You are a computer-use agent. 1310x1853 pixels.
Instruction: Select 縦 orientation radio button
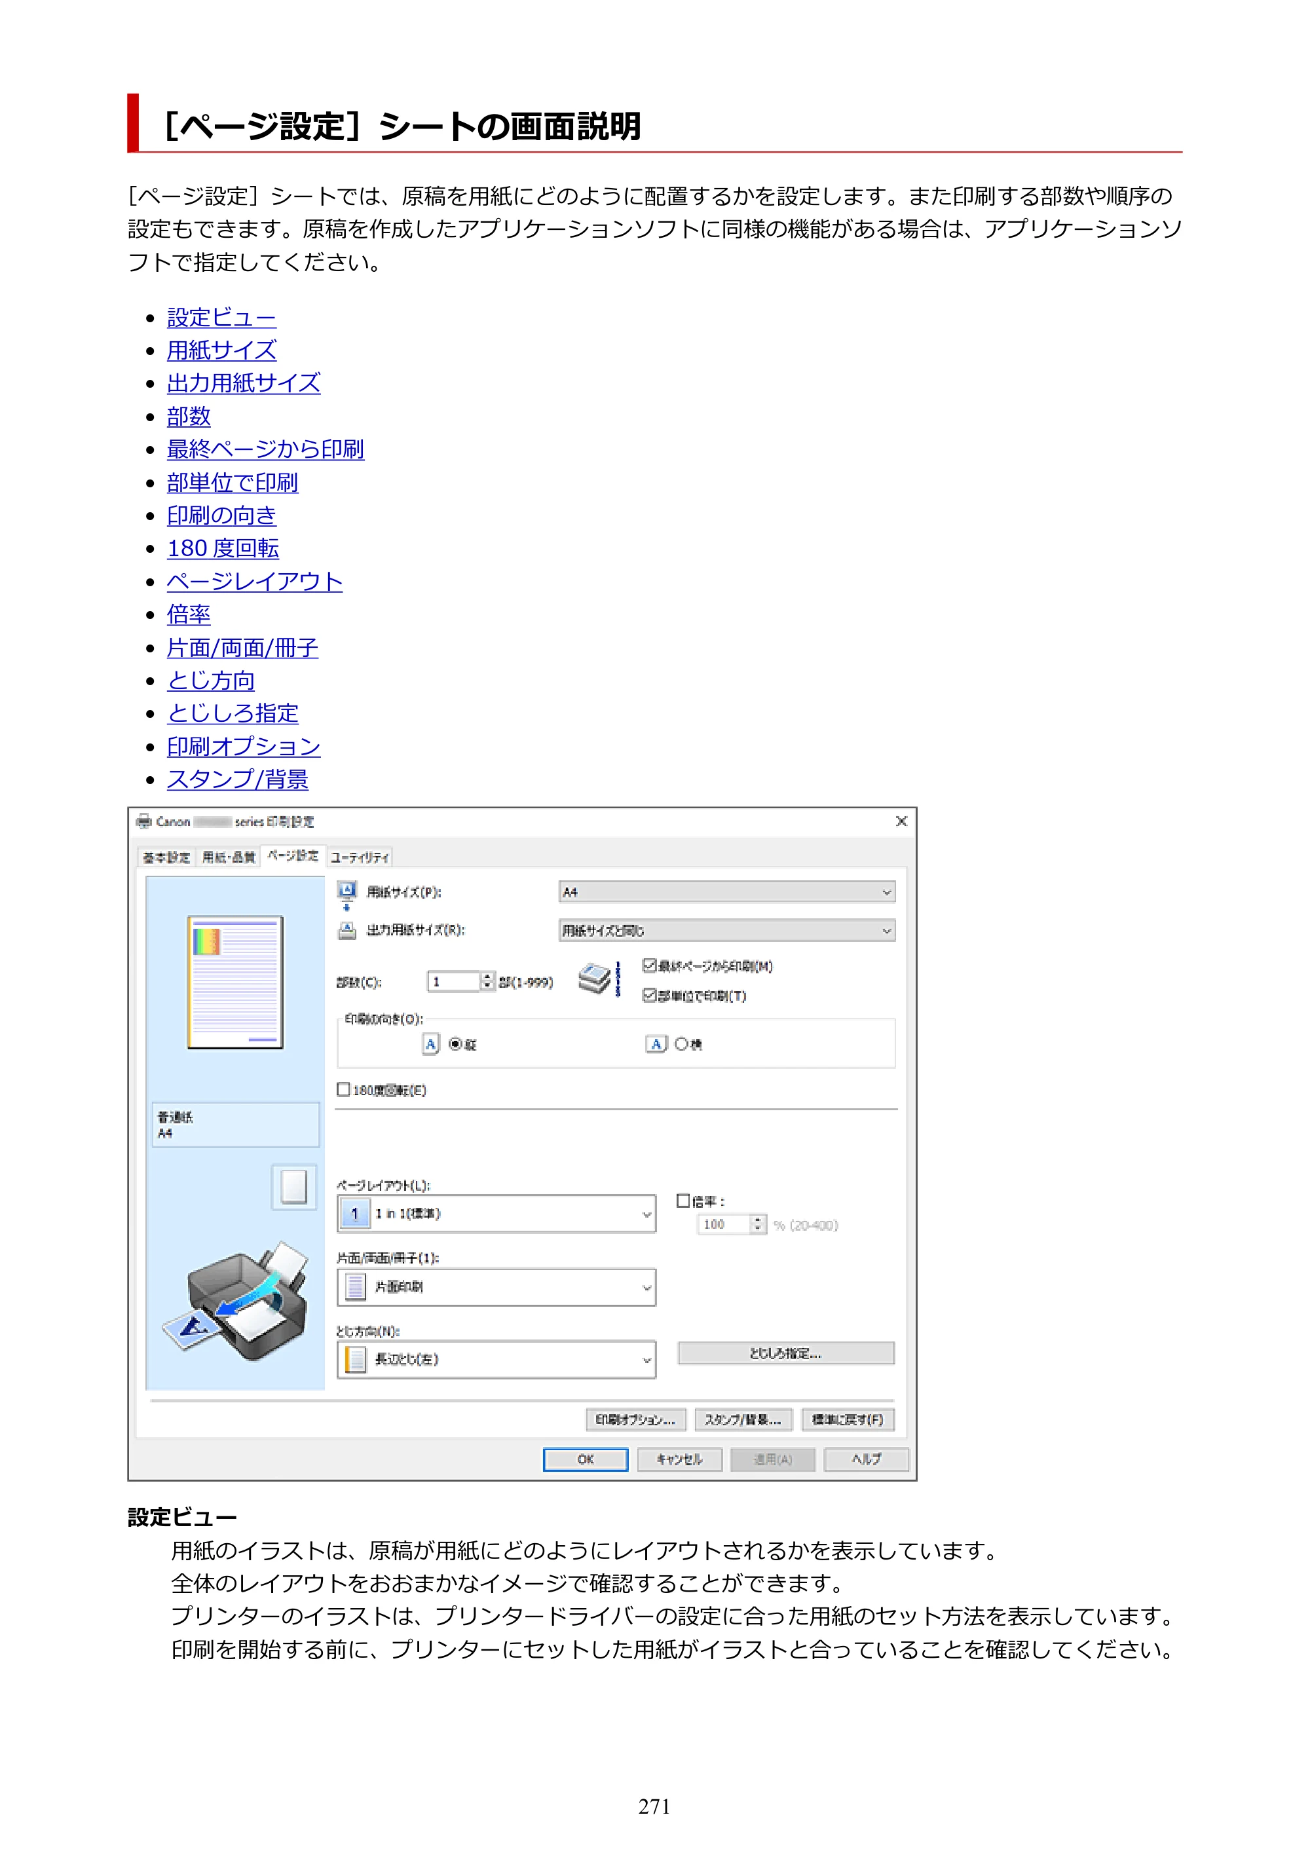click(455, 1044)
